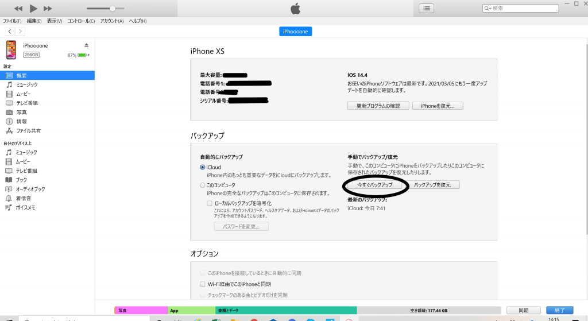Click the 同期 button
Viewport: 588px width, 321px height.
[x=524, y=310]
